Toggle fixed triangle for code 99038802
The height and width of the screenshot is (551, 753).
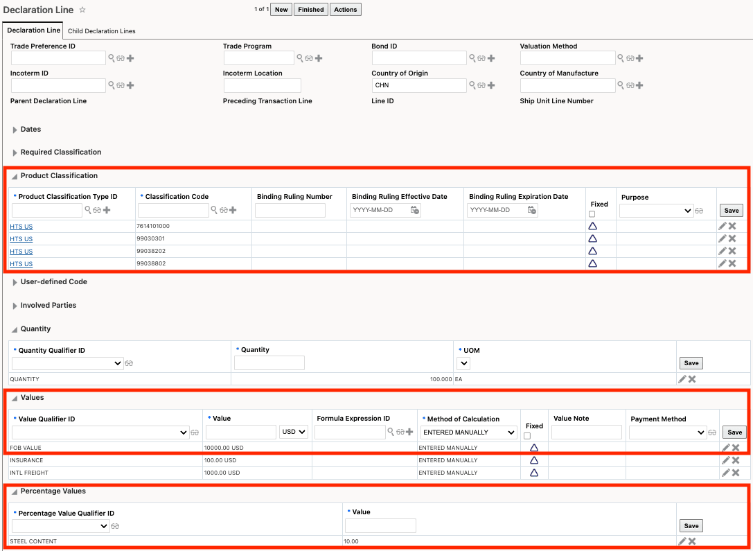pyautogui.click(x=592, y=263)
